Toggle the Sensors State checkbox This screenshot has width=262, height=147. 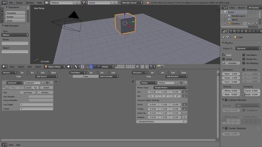pyautogui.click(x=49, y=73)
